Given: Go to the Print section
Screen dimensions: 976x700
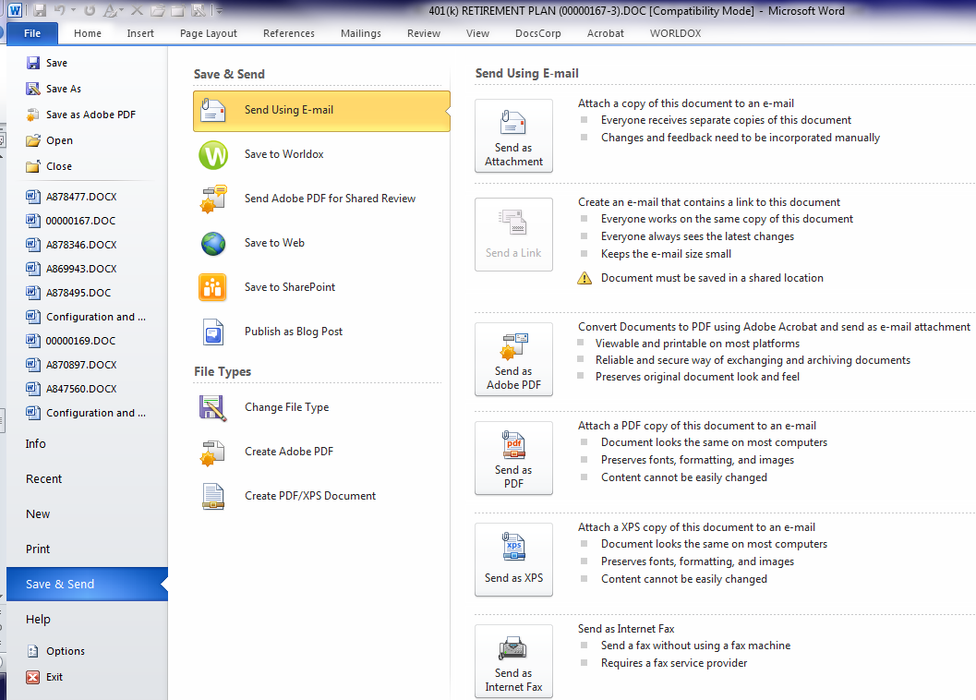Looking at the screenshot, I should [38, 549].
